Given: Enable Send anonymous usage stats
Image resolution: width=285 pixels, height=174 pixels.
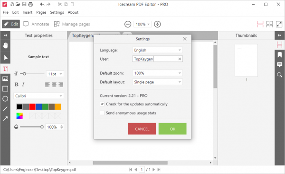Looking at the screenshot, I should 102,113.
